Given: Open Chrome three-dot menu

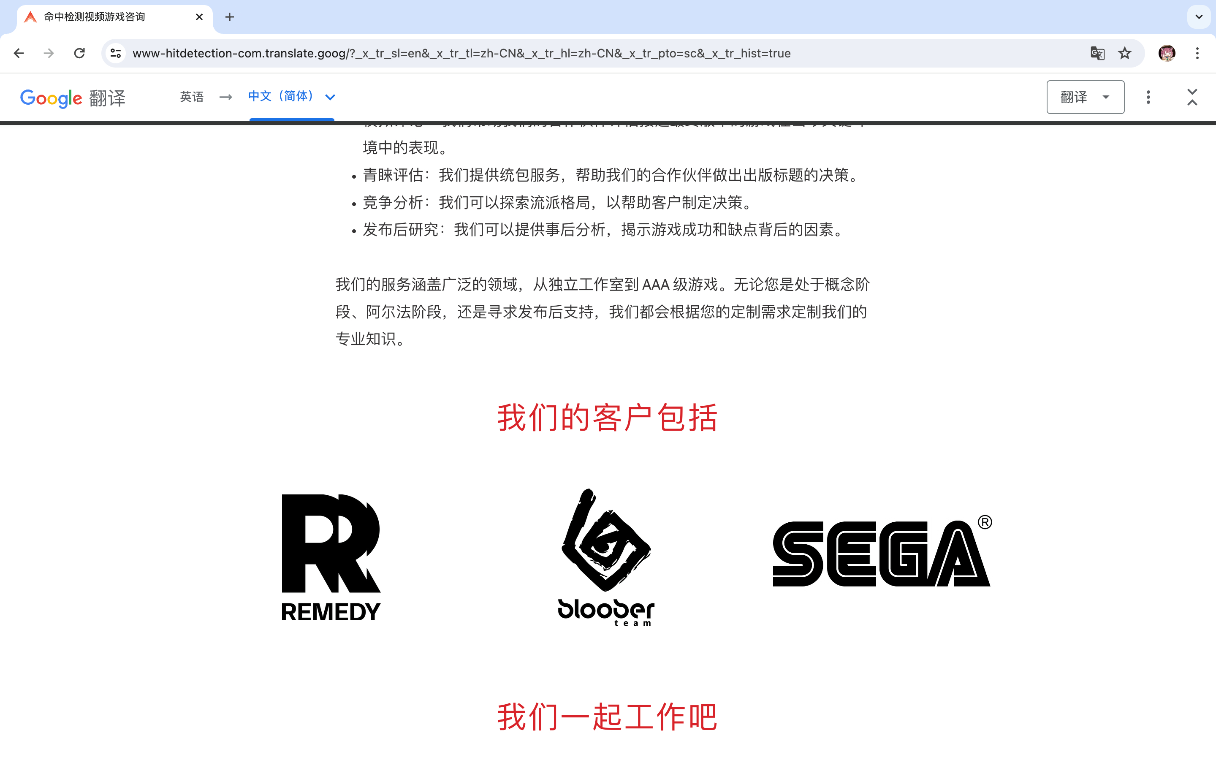Looking at the screenshot, I should point(1197,53).
